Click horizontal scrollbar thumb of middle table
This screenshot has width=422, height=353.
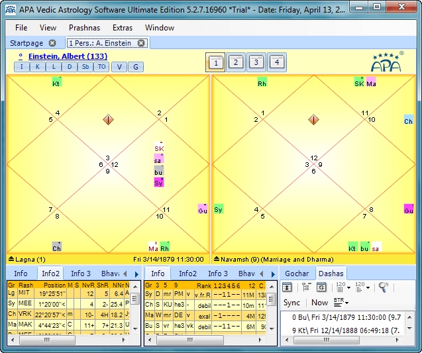pos(190,340)
